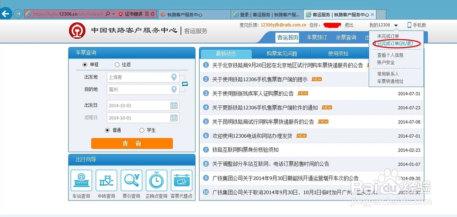Swap departure and destination stations
457x217 pixels.
[x=185, y=84]
